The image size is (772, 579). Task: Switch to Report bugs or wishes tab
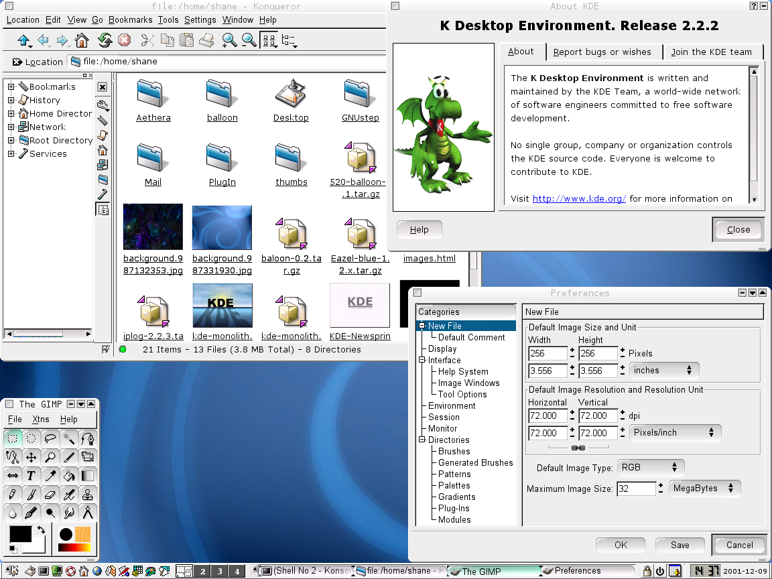click(x=602, y=52)
